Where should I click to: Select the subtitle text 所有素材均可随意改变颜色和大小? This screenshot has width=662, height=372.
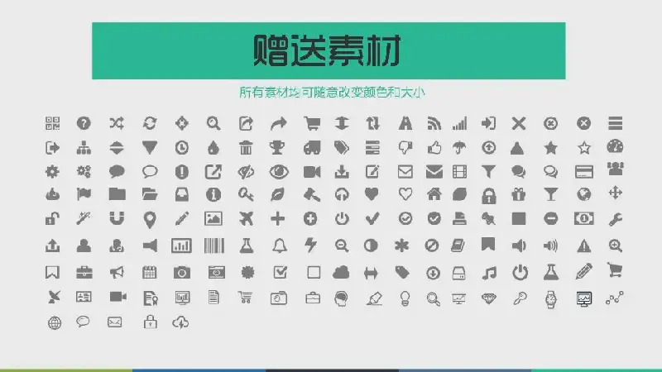332,93
